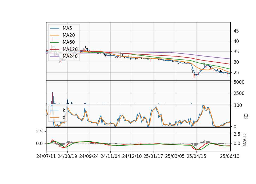Click the MA60 legend label
Image resolution: width=256 pixels, height=184 pixels.
(x=69, y=42)
